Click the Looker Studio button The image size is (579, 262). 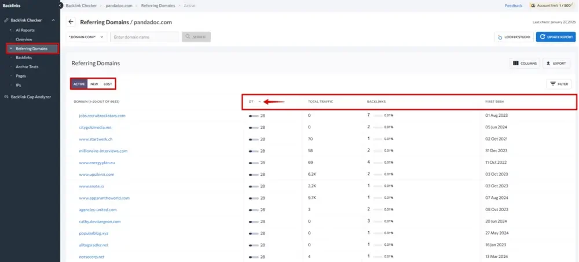pyautogui.click(x=514, y=37)
